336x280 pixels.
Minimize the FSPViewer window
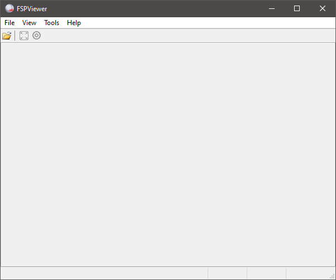271,8
